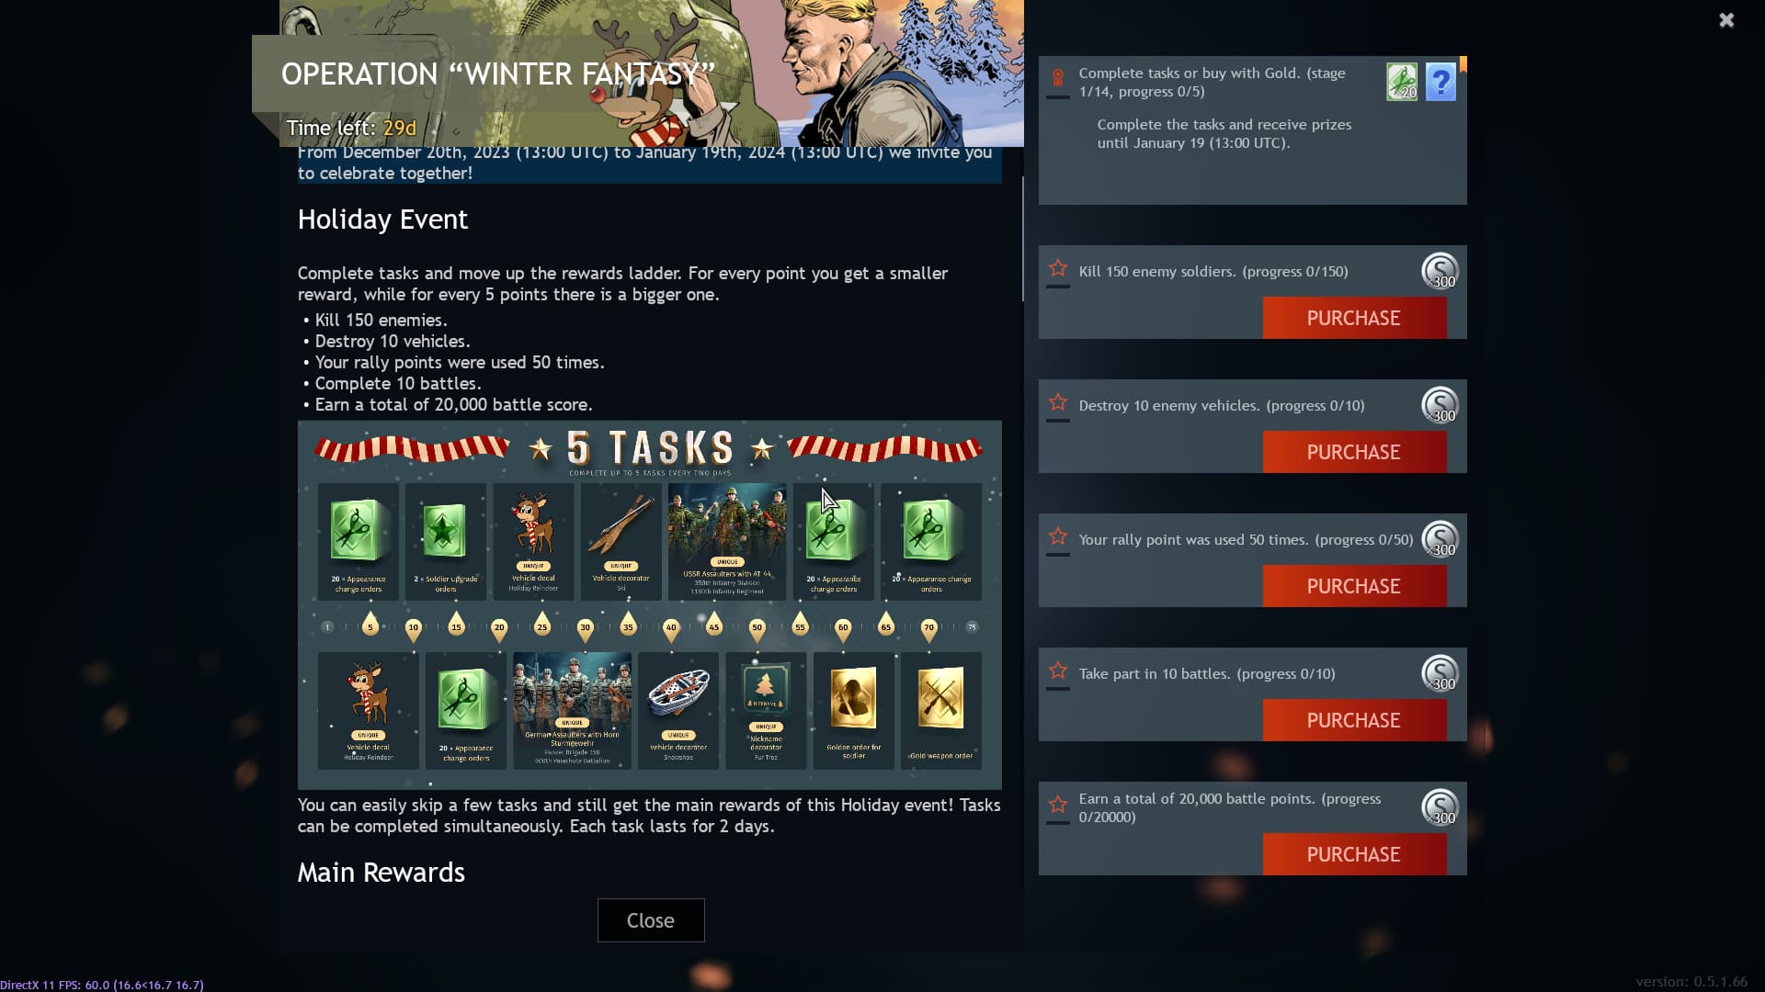
Task: Toggle favorite star for rally point task
Action: pos(1058,536)
